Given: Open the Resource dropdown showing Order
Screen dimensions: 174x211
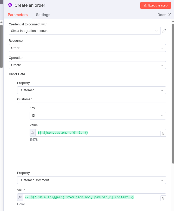Looking at the screenshot, I should pos(87,48).
